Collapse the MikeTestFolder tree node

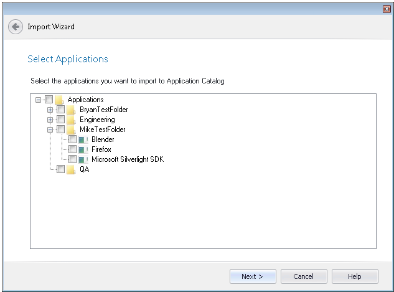point(50,130)
